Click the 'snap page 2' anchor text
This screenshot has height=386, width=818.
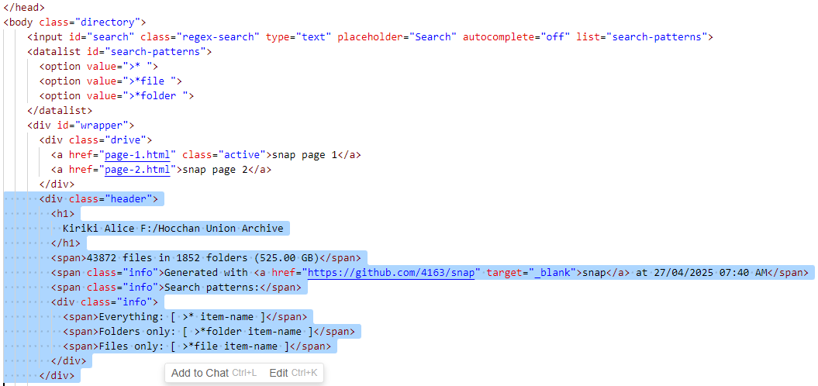(213, 170)
